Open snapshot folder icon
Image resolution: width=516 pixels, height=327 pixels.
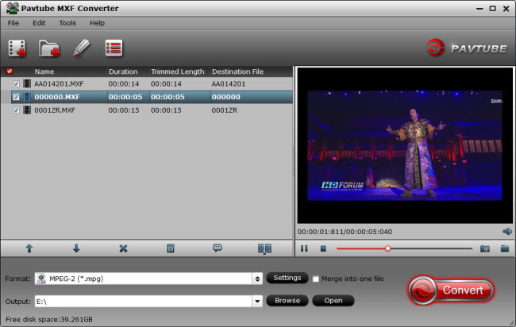(x=505, y=248)
